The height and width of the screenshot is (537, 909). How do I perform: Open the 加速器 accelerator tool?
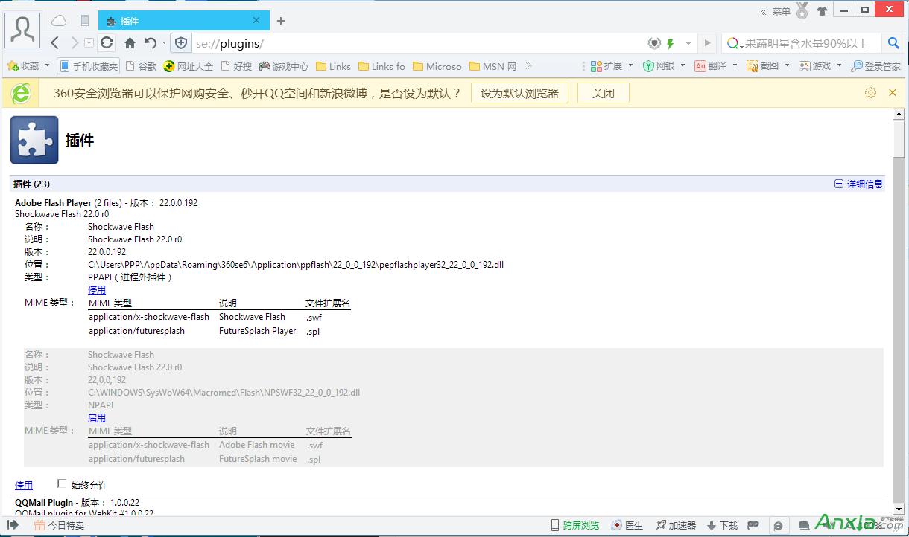(676, 525)
